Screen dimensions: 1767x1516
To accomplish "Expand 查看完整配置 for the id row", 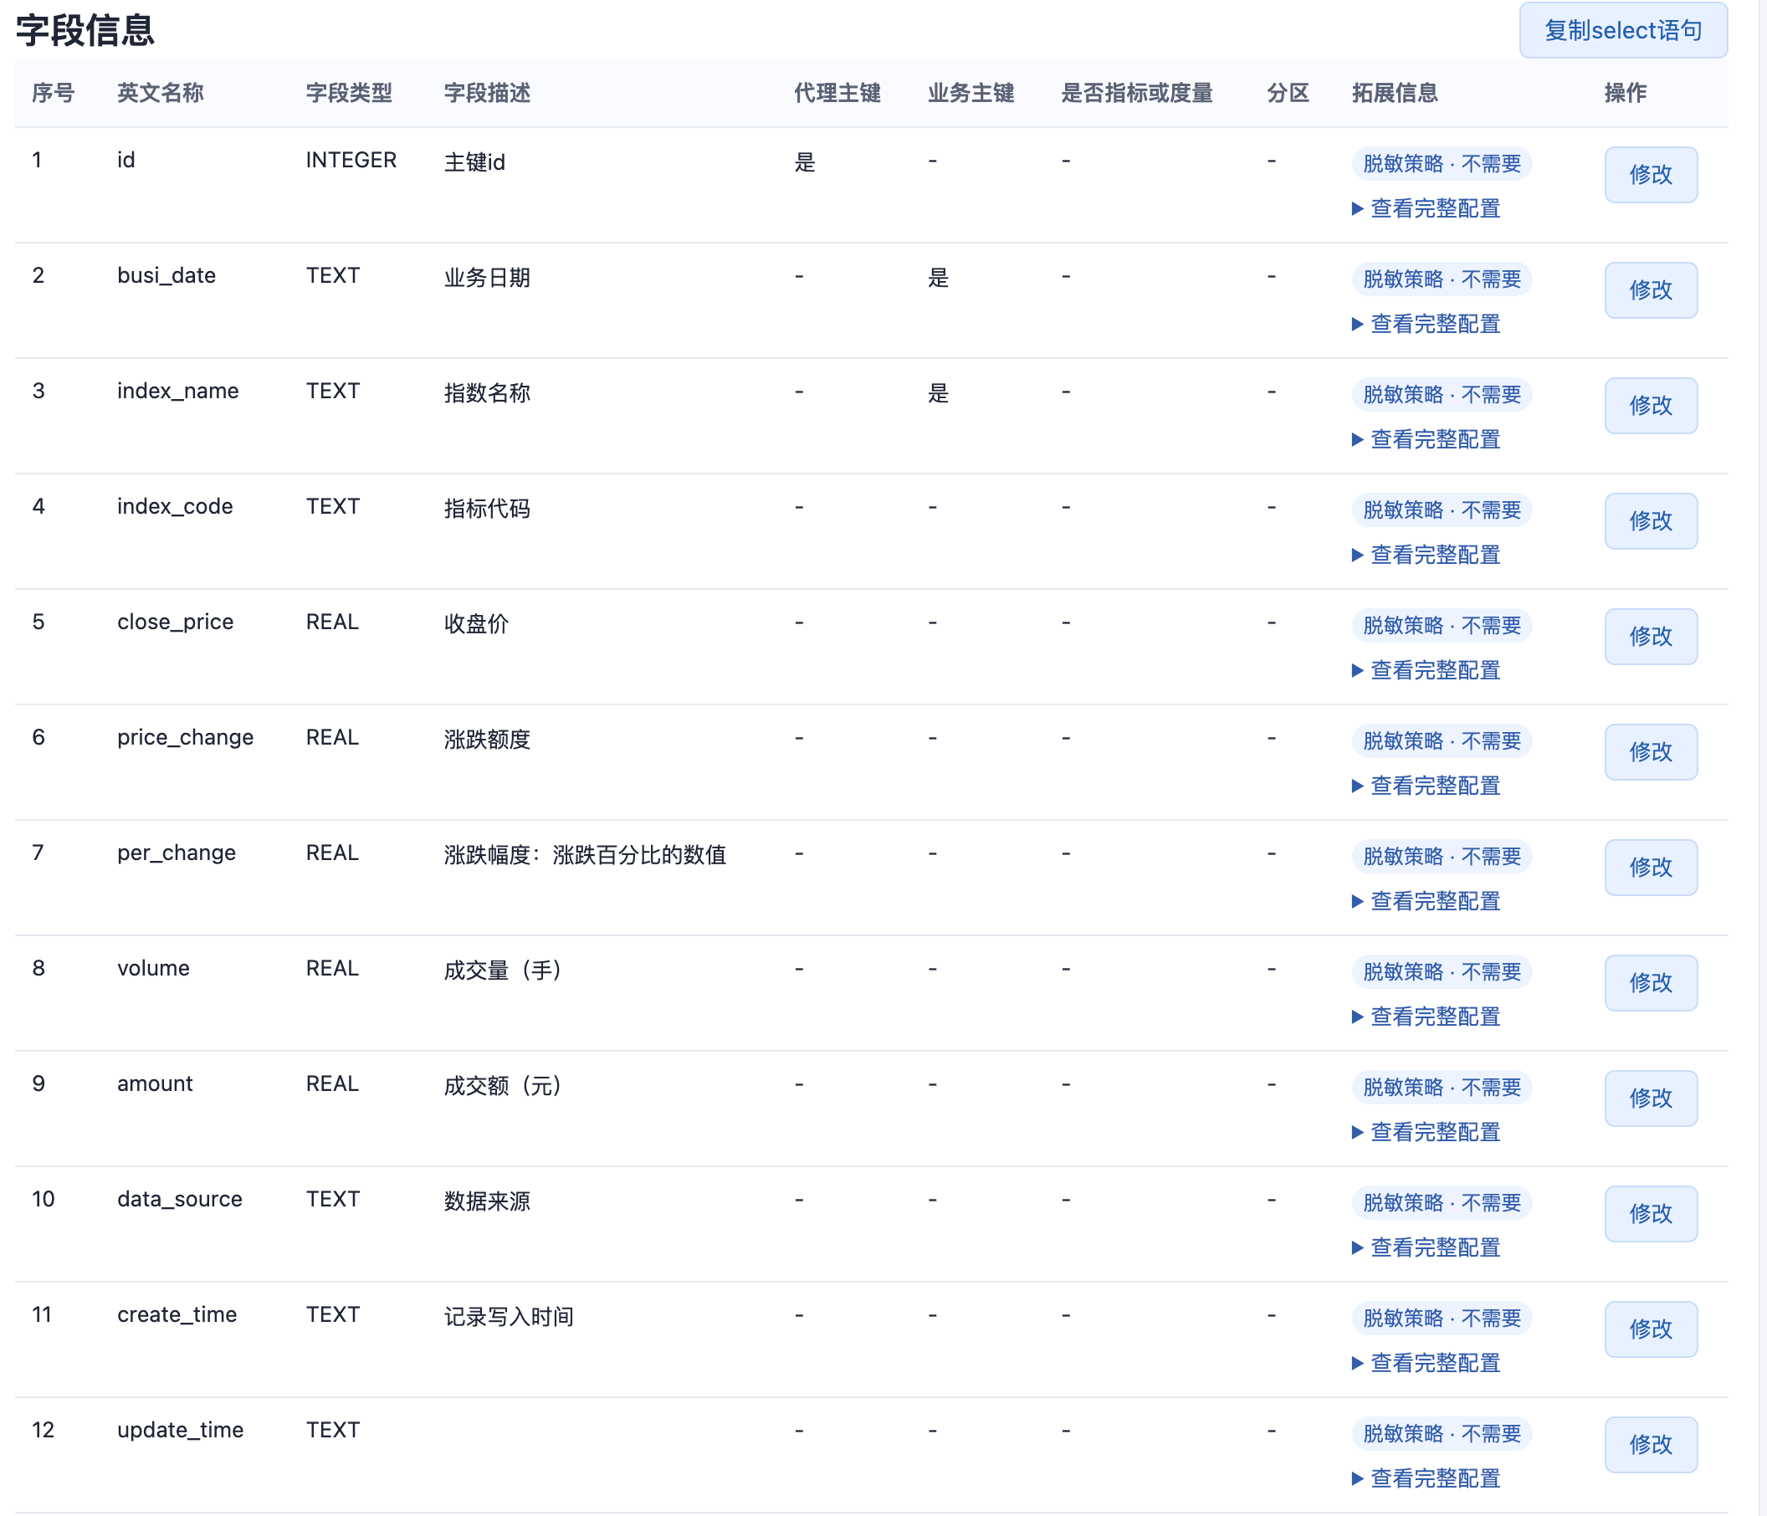I will (1426, 209).
